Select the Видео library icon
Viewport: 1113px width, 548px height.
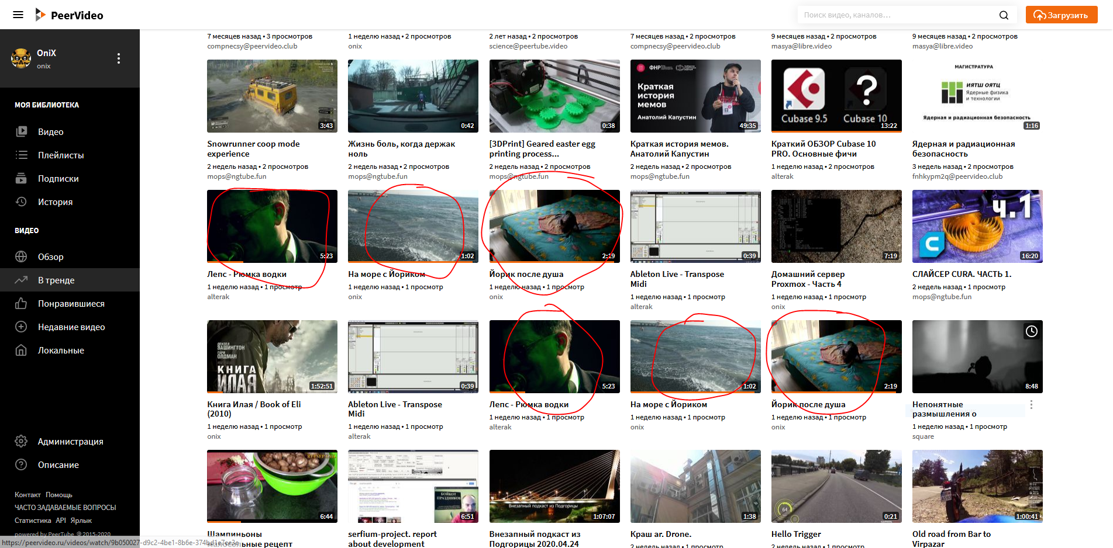[x=22, y=131]
